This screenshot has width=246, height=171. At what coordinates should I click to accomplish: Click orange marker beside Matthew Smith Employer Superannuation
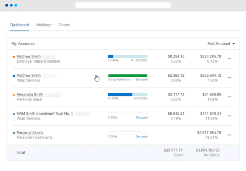tap(14, 56)
